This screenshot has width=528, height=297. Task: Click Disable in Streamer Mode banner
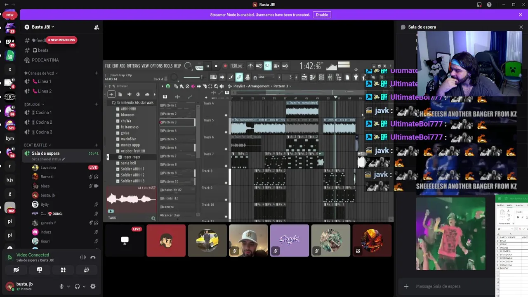pyautogui.click(x=322, y=15)
